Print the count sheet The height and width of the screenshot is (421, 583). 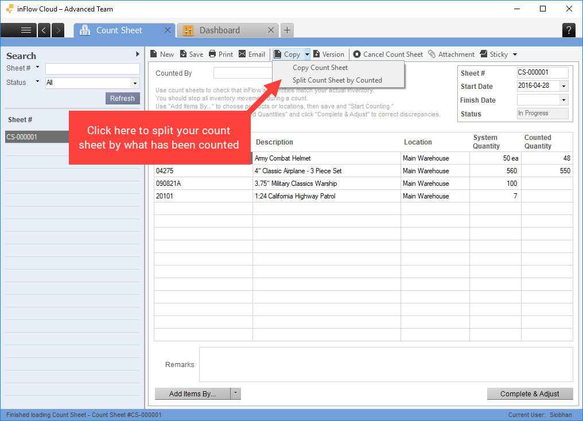221,54
